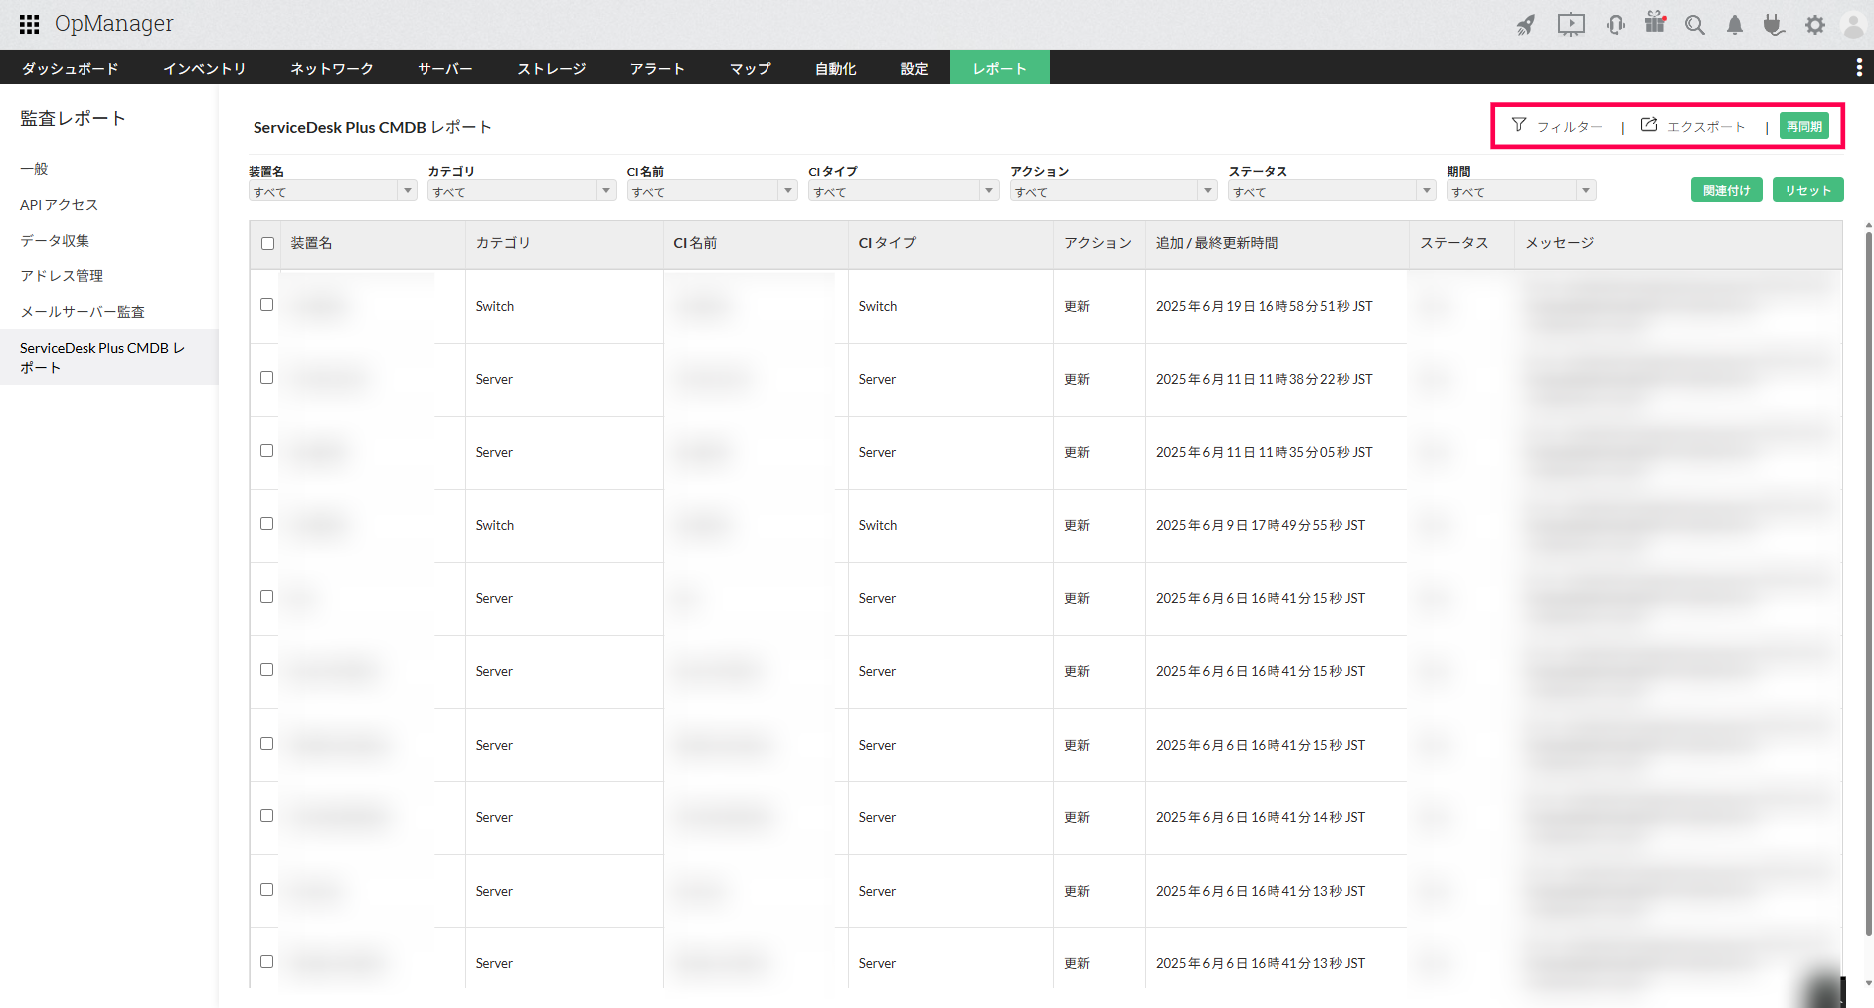Open the gift box icon

click(1655, 23)
